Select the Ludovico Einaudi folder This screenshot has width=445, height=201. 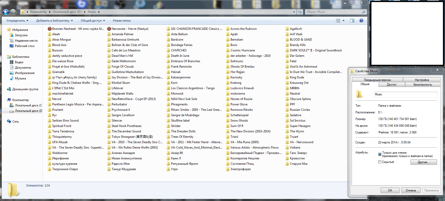240,88
